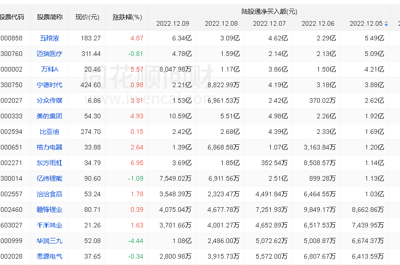The width and height of the screenshot is (400, 265).
Task: Open stock link 东方雨虹
Action: tap(49, 163)
